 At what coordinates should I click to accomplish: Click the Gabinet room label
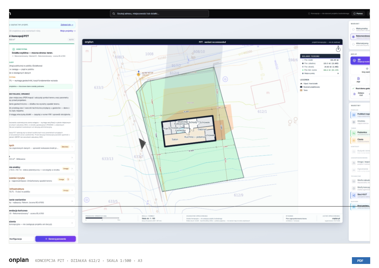point(202,129)
